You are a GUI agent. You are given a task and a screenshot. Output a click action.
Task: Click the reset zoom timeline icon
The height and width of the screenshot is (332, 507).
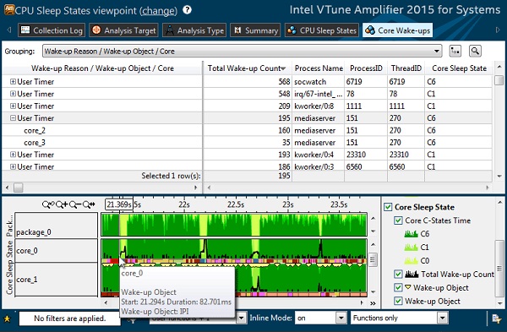pyautogui.click(x=89, y=204)
